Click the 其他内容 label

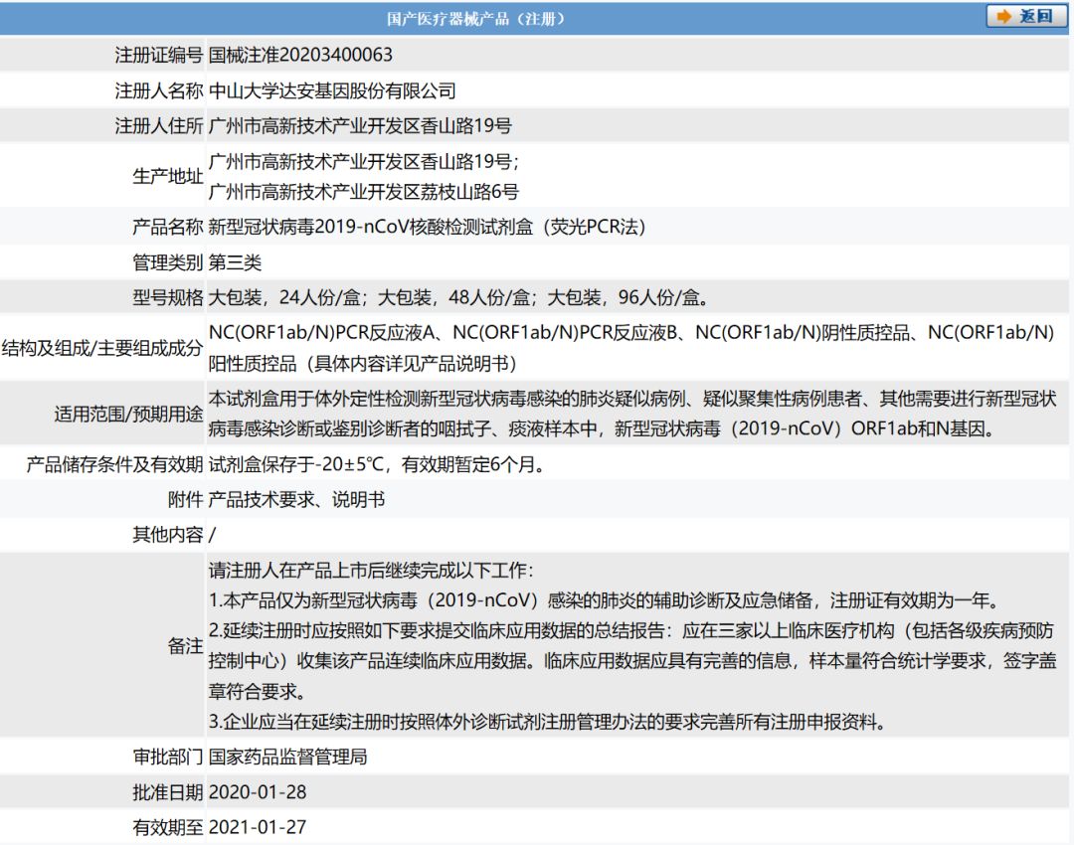[167, 535]
